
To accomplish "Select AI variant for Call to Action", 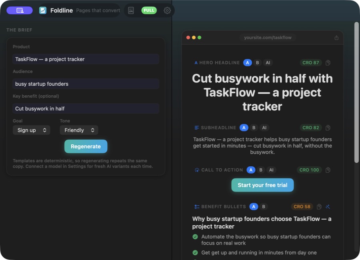I will 271,170.
